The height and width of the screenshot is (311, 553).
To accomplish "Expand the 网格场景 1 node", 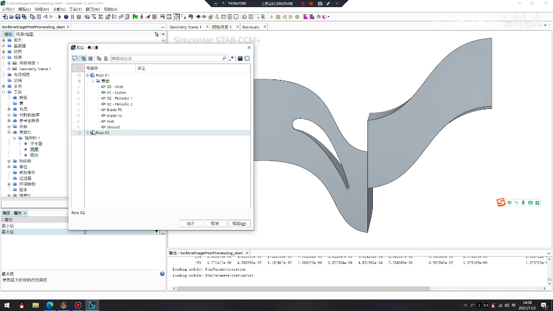I will pyautogui.click(x=9, y=63).
